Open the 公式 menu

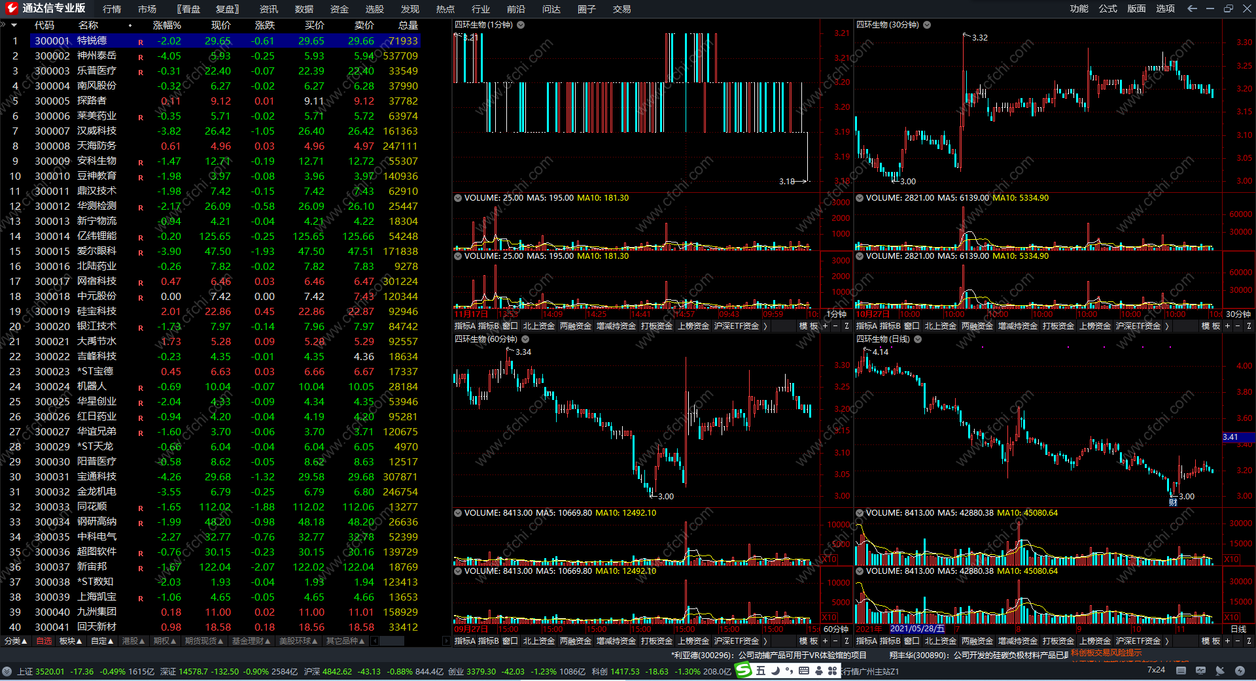pos(1108,8)
